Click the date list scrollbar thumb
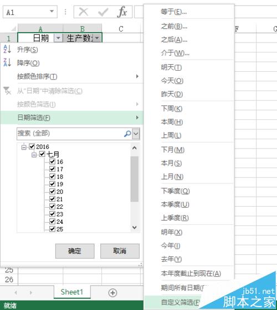Screen dimensions: 277x310 134,179
